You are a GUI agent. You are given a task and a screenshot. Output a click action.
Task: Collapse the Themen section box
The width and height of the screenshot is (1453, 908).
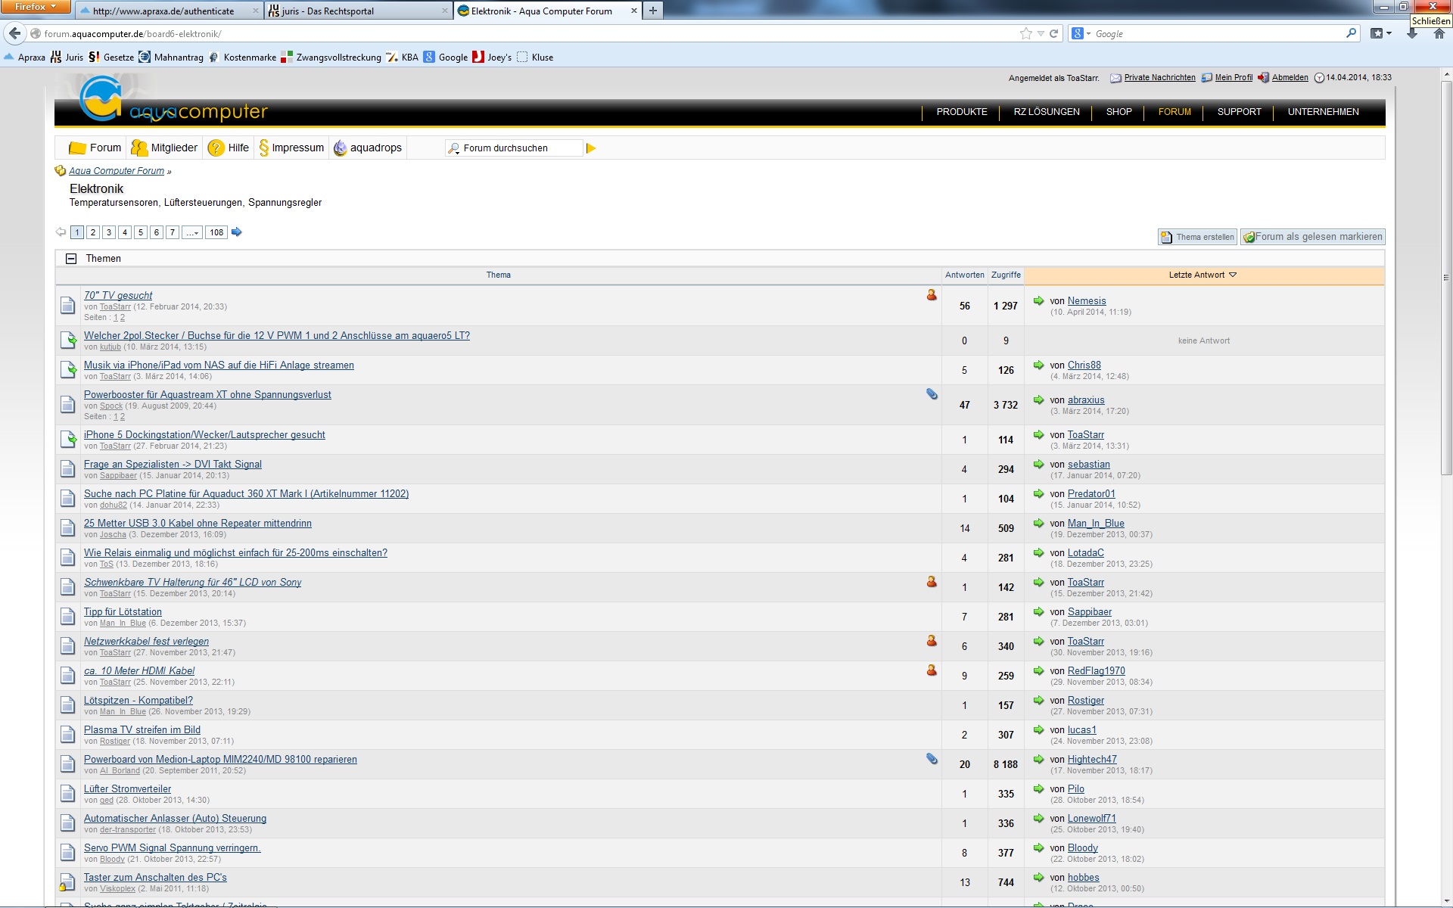[71, 259]
